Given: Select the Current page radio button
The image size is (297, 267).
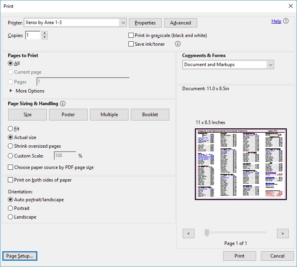Looking at the screenshot, I should tap(11, 72).
